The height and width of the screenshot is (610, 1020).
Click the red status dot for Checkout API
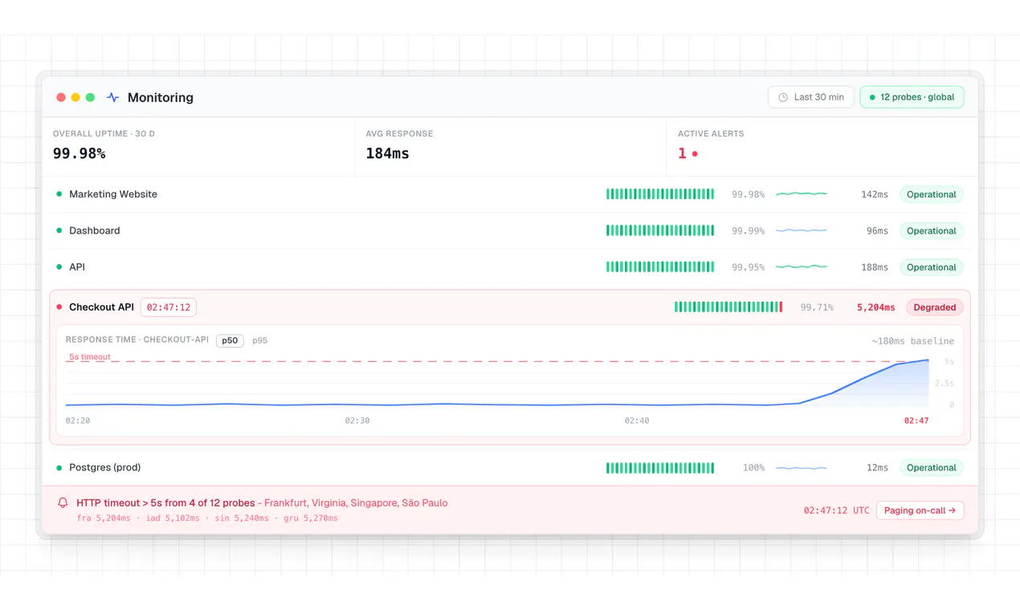[59, 307]
